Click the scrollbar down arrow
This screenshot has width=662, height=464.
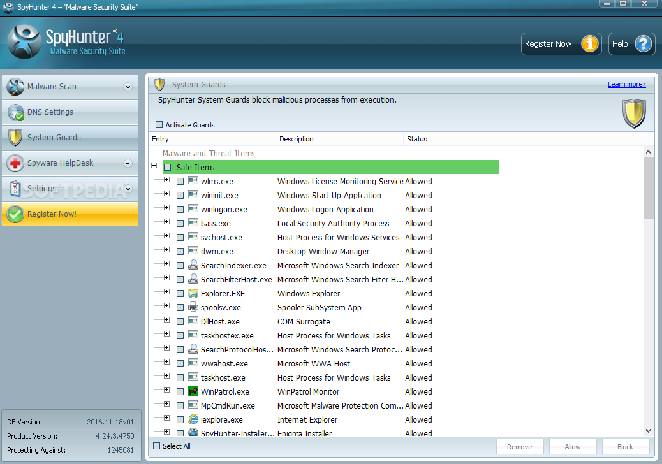point(648,431)
